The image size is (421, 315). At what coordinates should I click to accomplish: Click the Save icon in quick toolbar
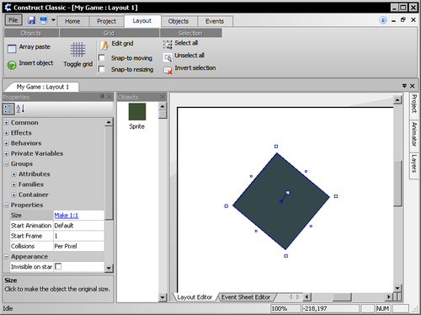tap(31, 20)
